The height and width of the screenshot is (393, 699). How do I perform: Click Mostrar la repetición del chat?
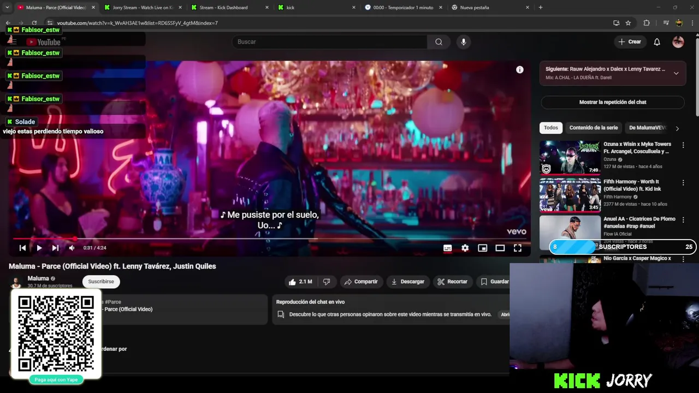(613, 102)
